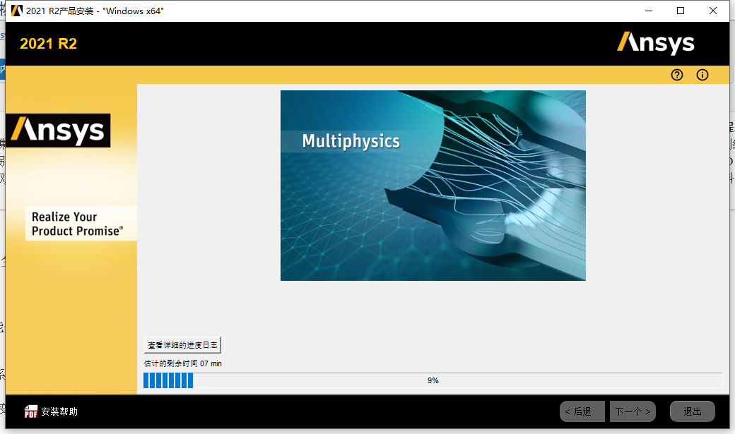Minimize the installer window
The image size is (735, 434).
click(x=648, y=11)
